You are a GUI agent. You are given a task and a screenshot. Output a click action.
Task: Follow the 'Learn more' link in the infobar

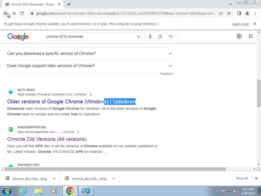point(240,24)
